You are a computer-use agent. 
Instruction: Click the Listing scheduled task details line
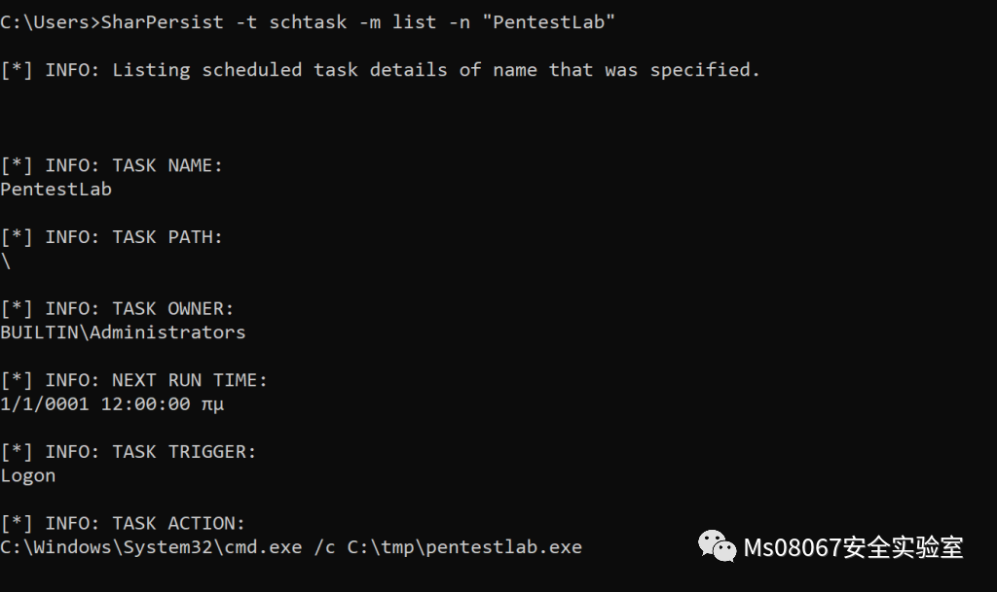pos(381,70)
